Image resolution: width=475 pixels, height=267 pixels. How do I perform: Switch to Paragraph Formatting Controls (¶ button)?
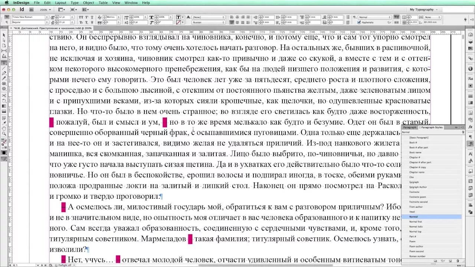click(x=7, y=22)
